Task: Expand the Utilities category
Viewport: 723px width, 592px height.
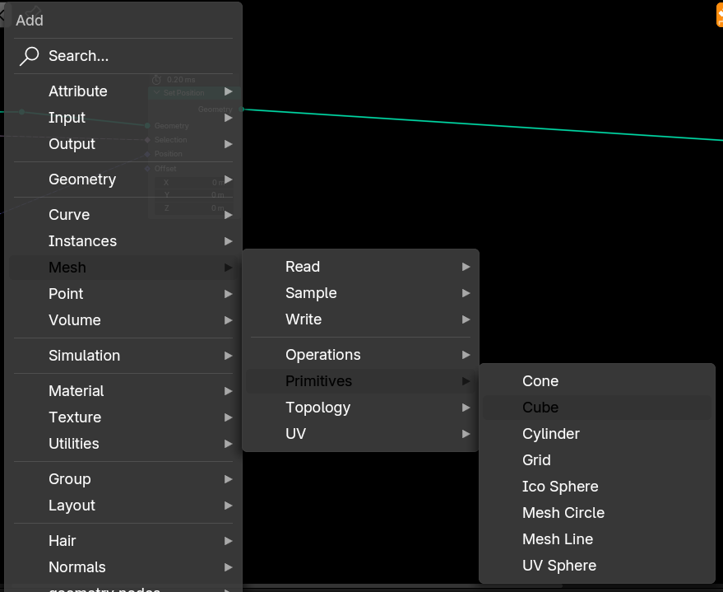Action: click(x=123, y=444)
